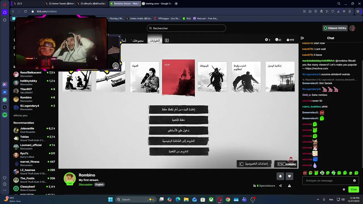Open RaoufBelkacemi channel in sidebar

tap(34, 74)
